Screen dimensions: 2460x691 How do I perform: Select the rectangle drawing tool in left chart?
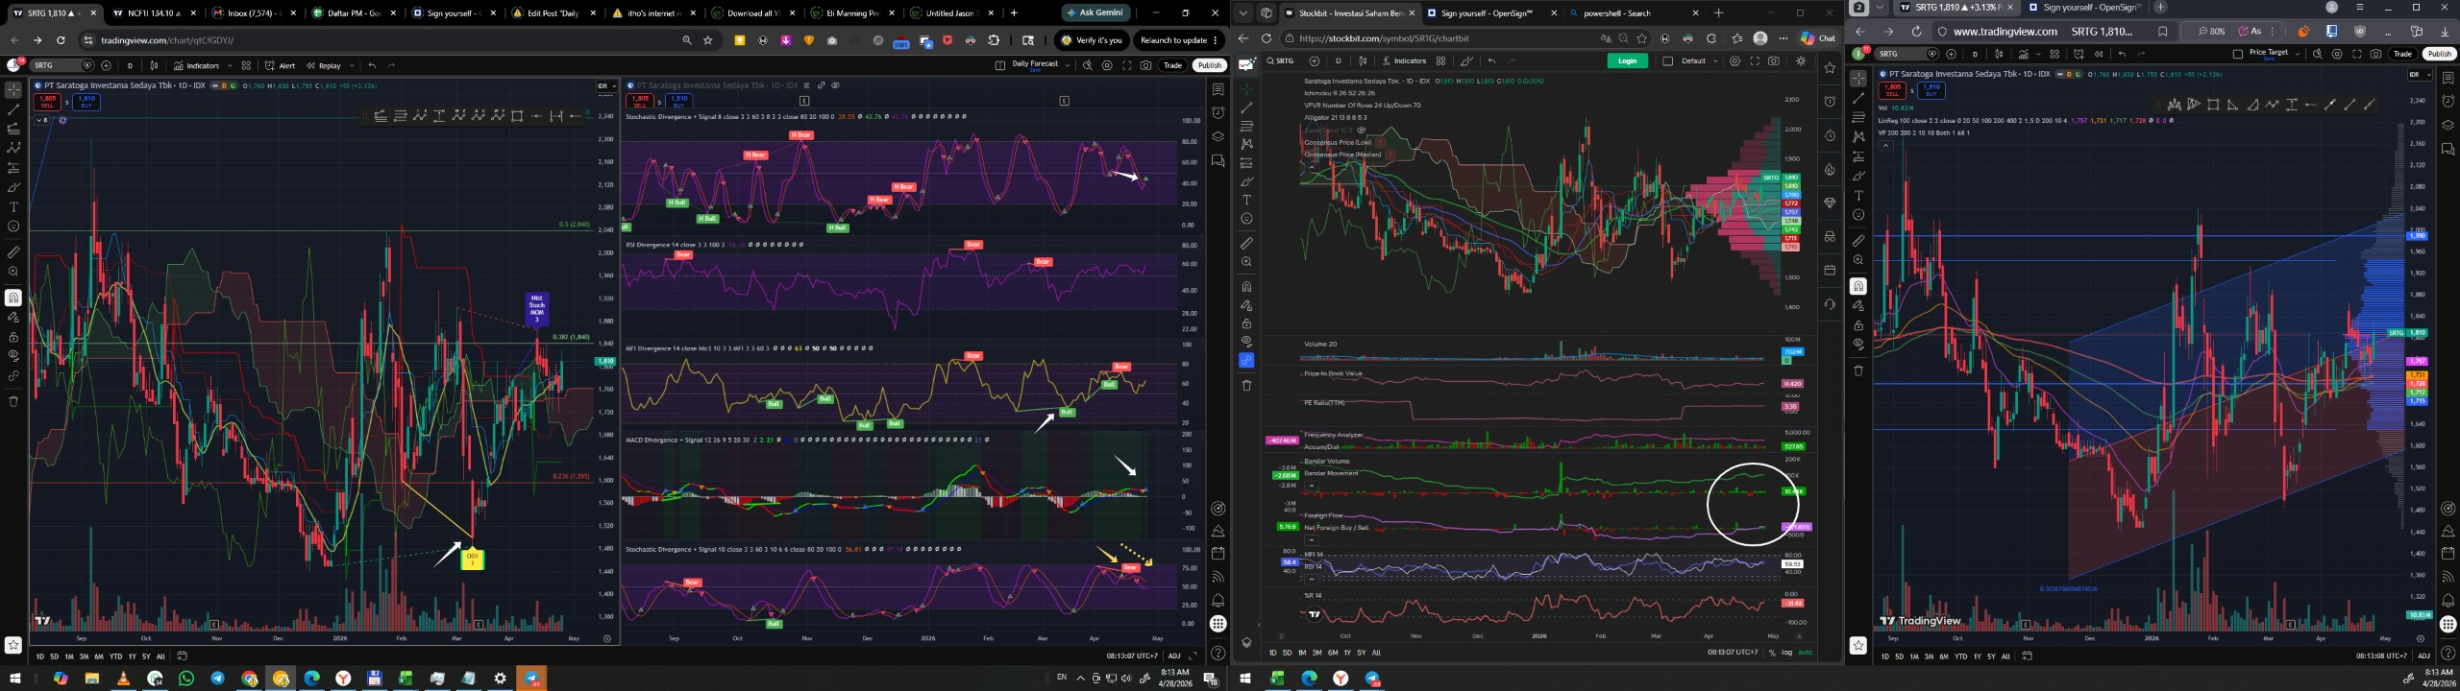point(517,116)
